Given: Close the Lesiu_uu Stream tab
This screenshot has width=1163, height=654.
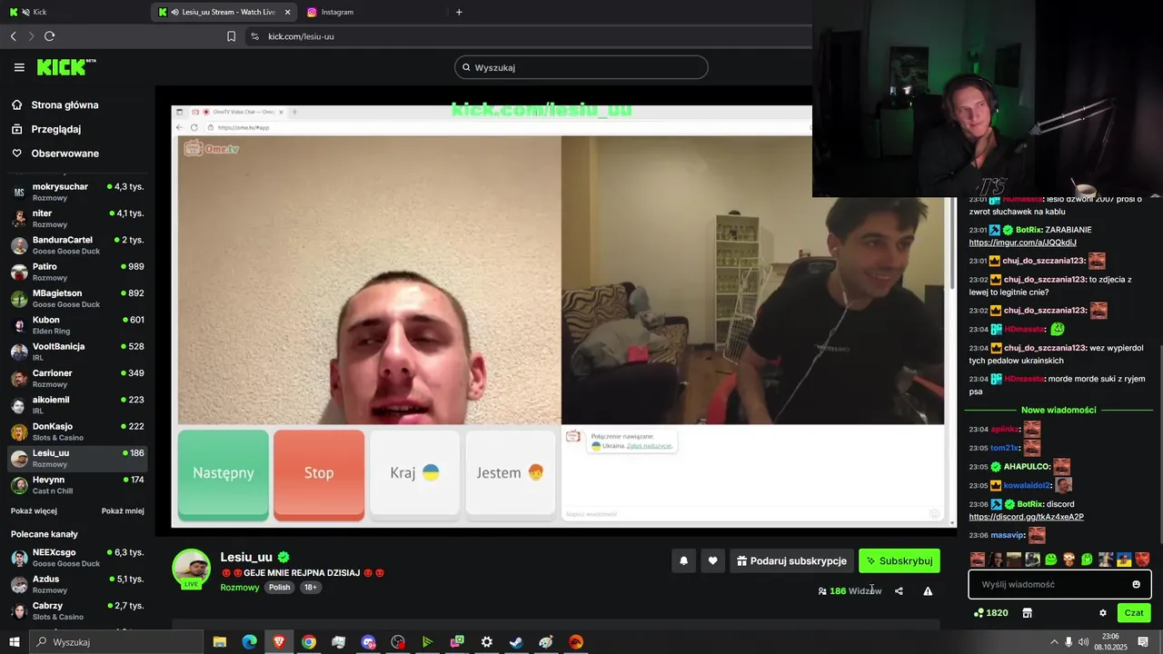Looking at the screenshot, I should coord(288,12).
